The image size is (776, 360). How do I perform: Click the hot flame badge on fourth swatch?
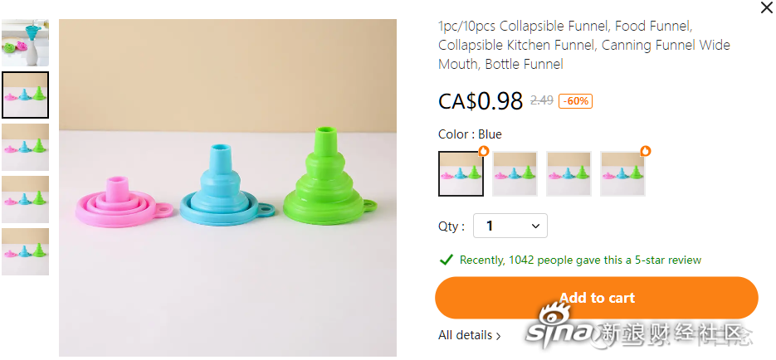646,151
